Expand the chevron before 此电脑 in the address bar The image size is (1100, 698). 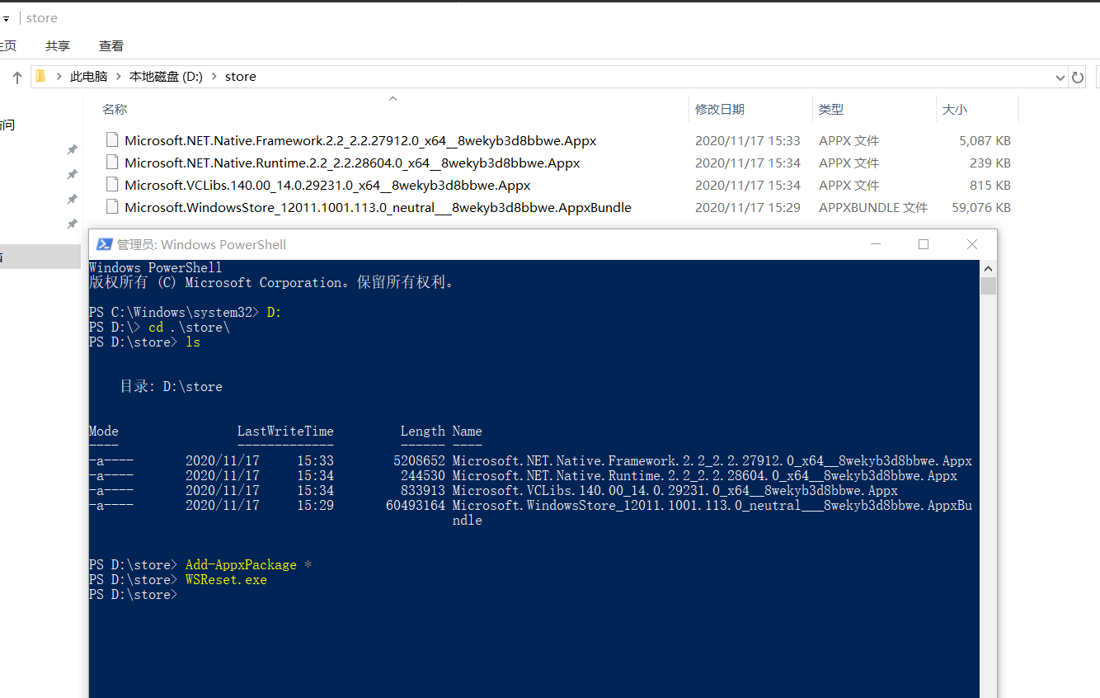(59, 77)
